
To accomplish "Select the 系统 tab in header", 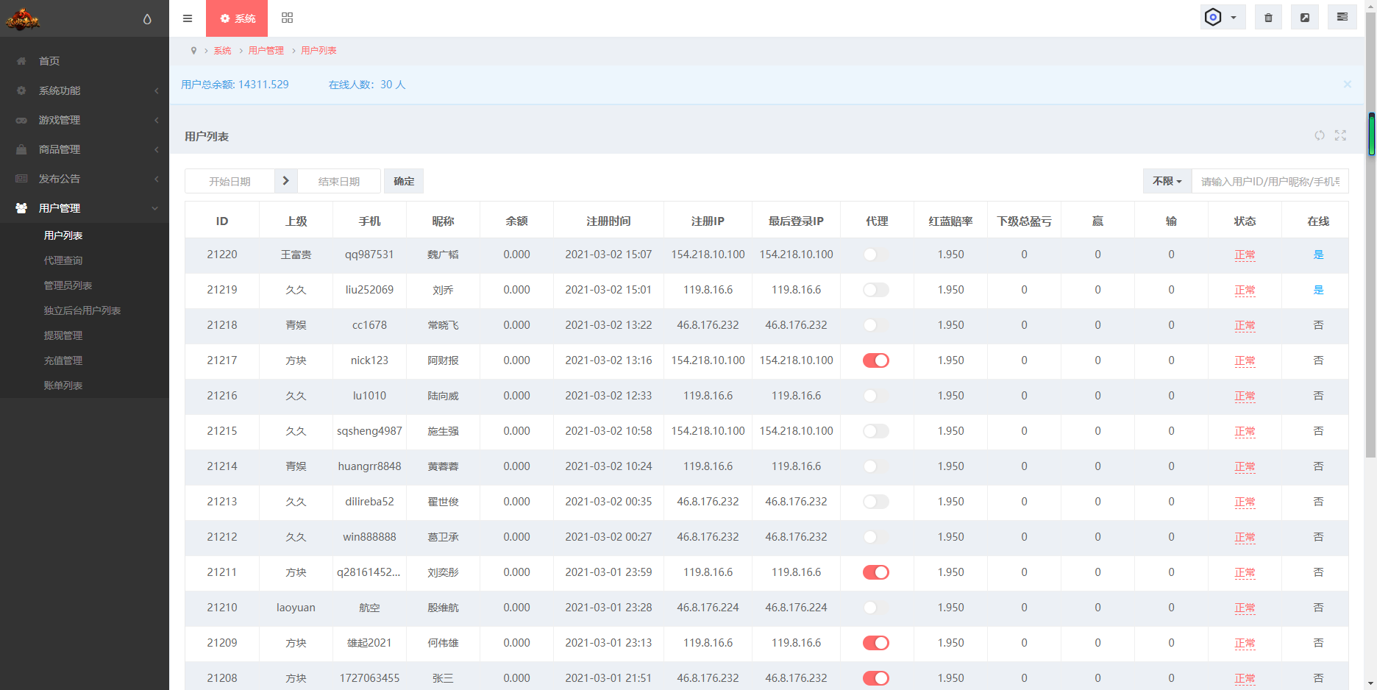I will tap(237, 18).
